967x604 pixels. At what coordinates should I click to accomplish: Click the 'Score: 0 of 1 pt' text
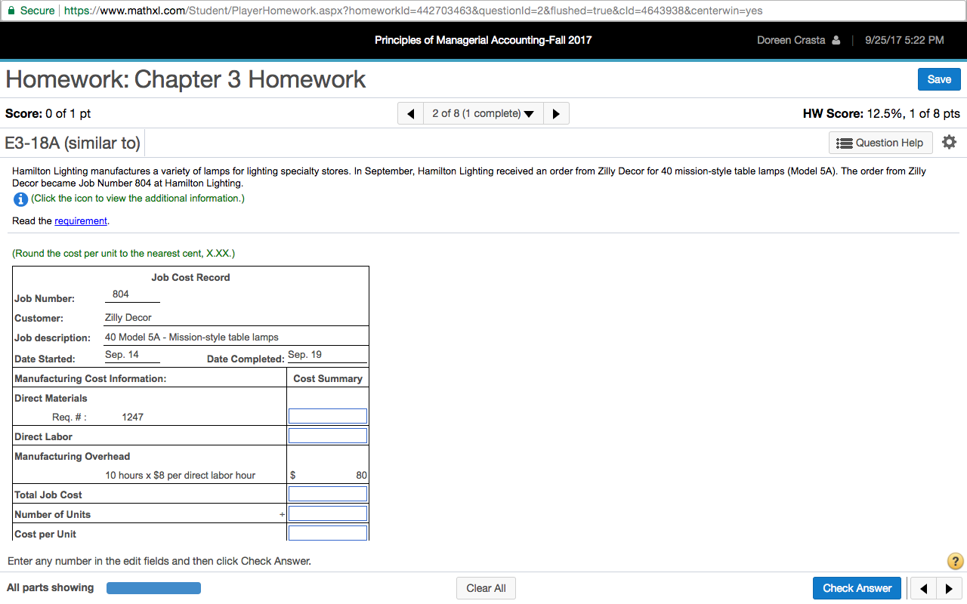pyautogui.click(x=48, y=114)
